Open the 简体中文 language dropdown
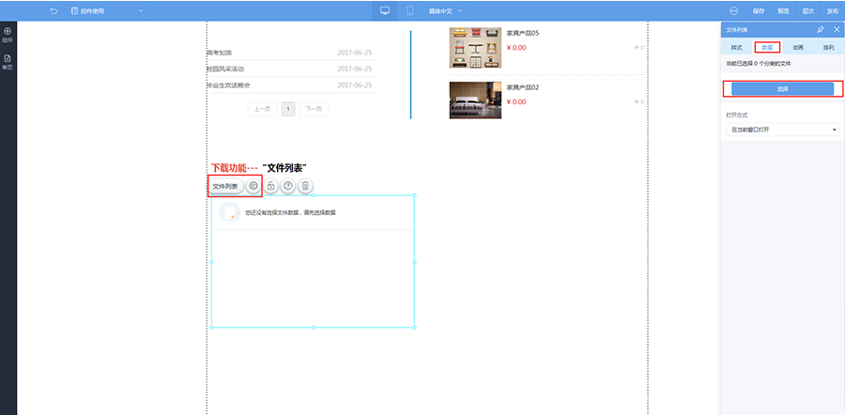 click(445, 10)
